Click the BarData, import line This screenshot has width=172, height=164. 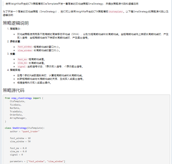tap(15, 108)
